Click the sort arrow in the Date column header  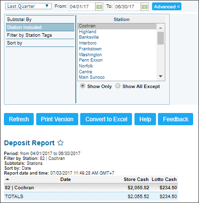coord(7,180)
